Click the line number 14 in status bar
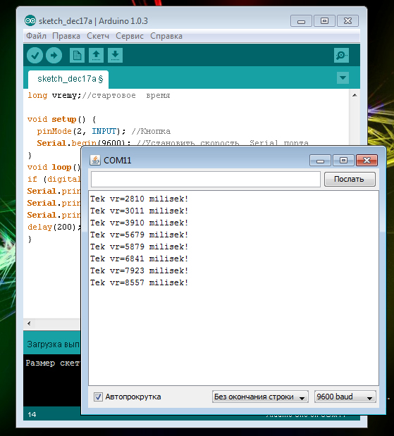 [32, 414]
